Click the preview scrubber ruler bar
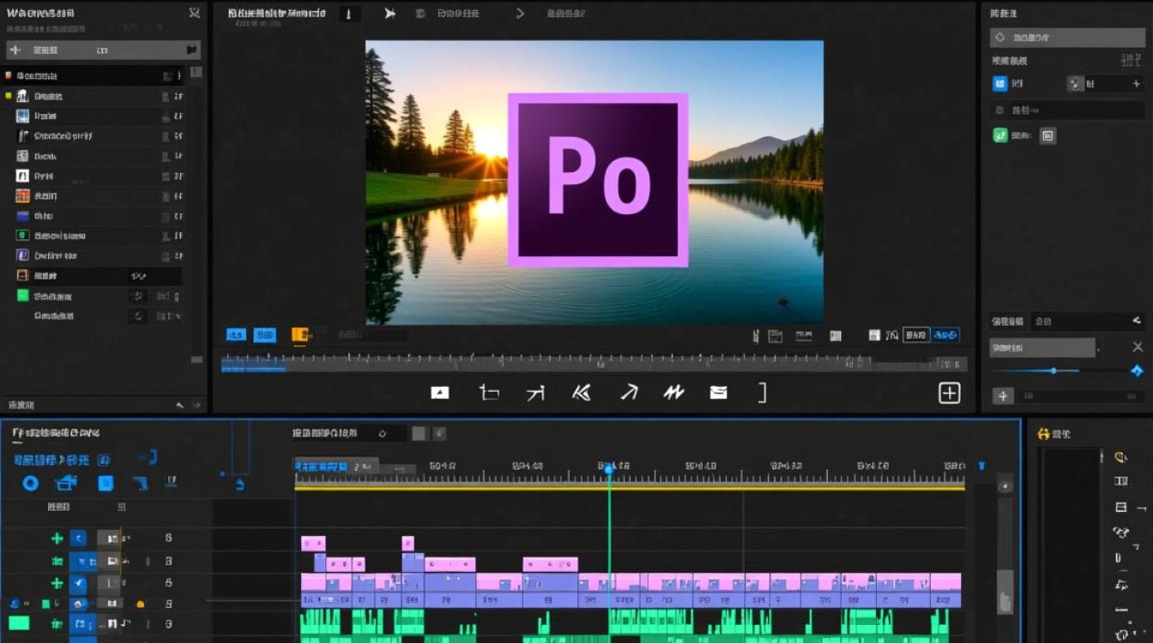 (x=594, y=364)
